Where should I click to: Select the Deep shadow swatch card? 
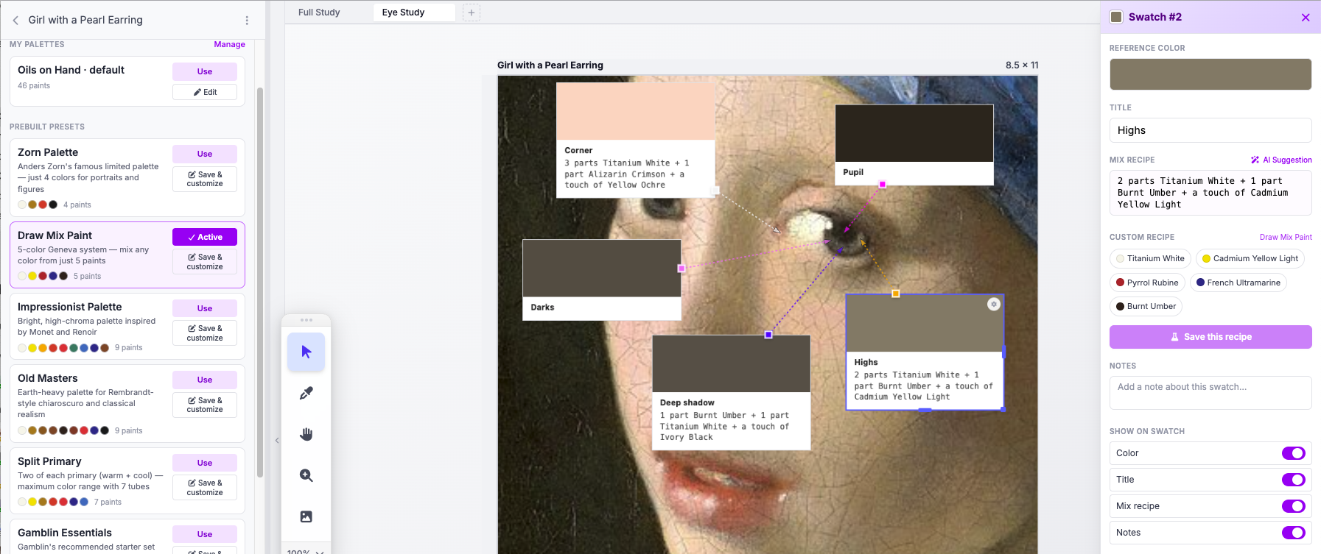[732, 393]
